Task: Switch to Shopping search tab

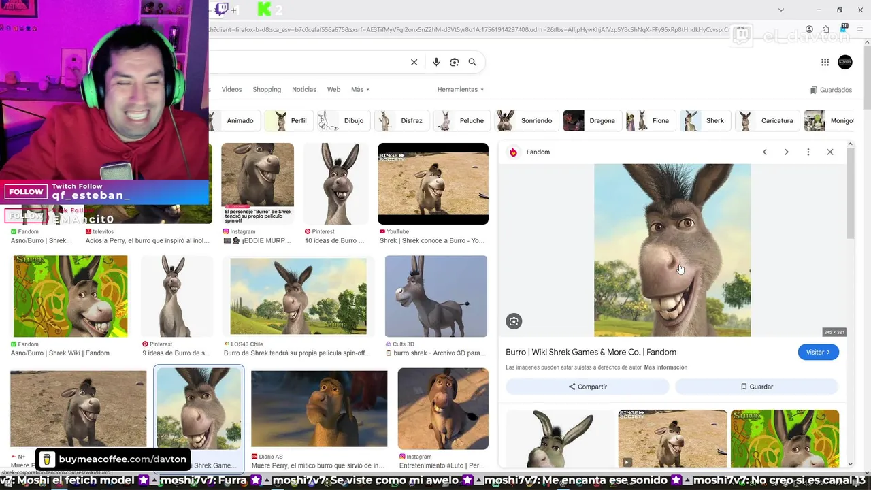Action: 267,90
